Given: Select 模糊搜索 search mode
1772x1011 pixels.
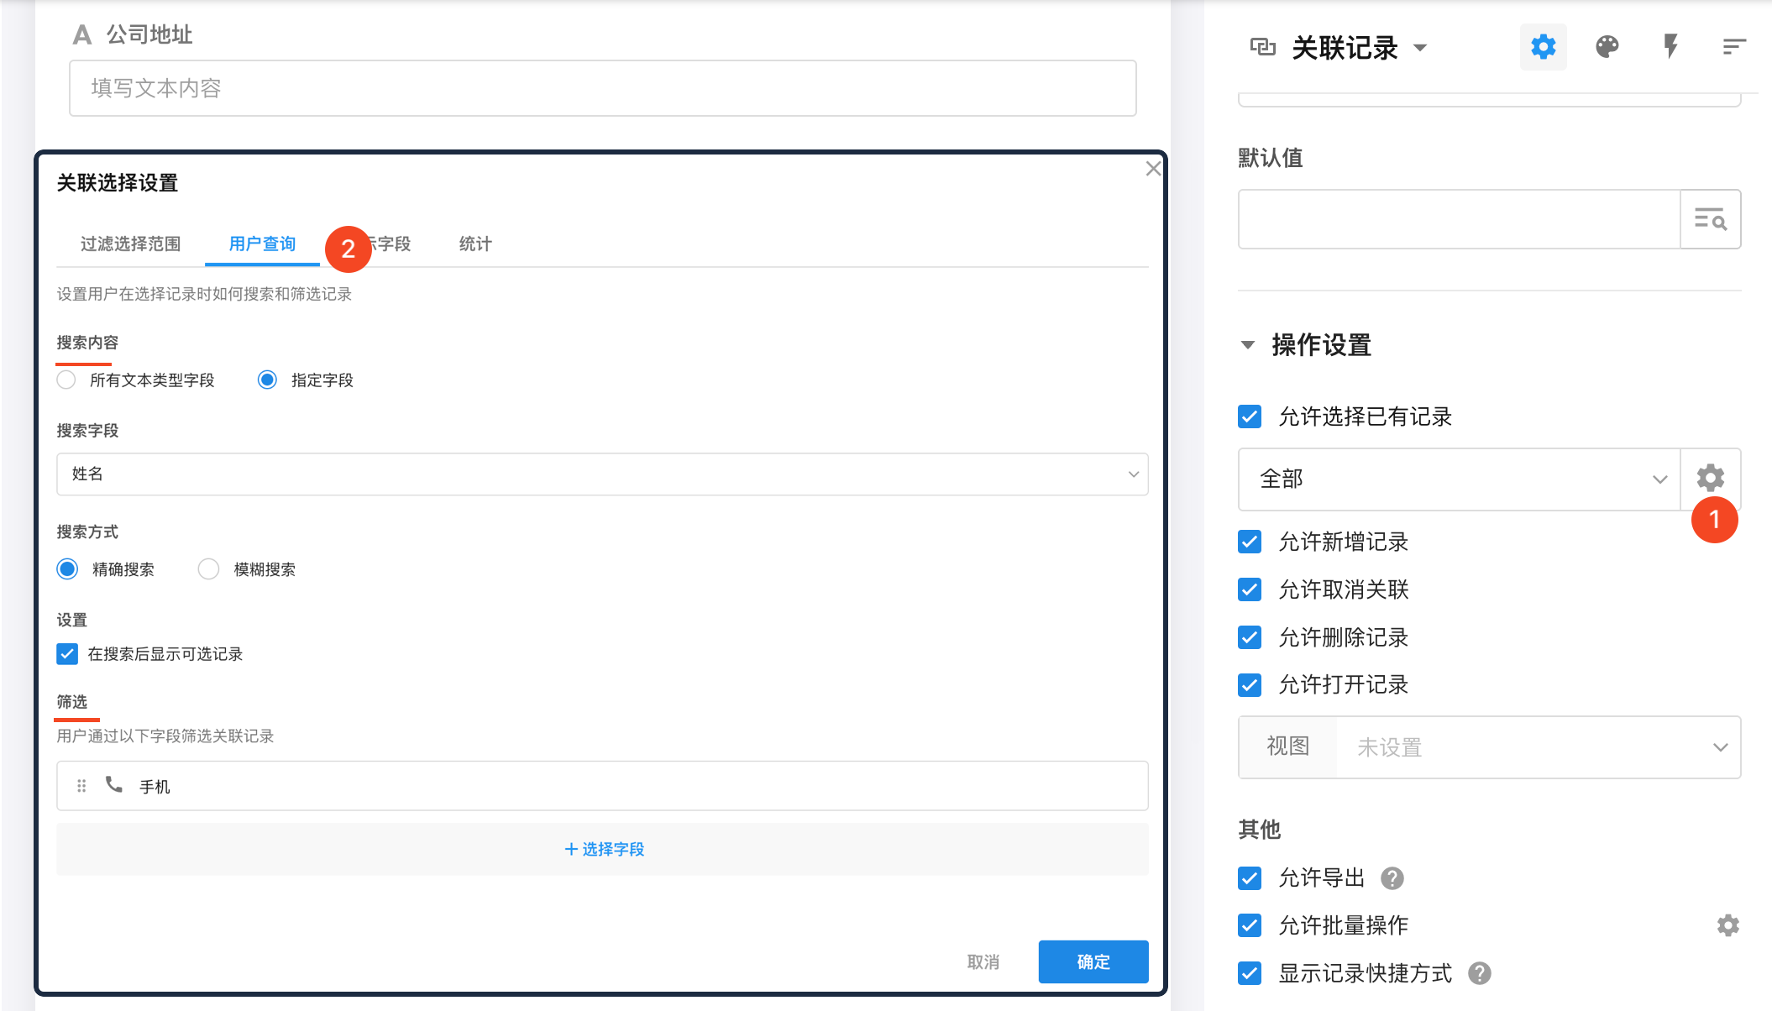Looking at the screenshot, I should [x=208, y=569].
